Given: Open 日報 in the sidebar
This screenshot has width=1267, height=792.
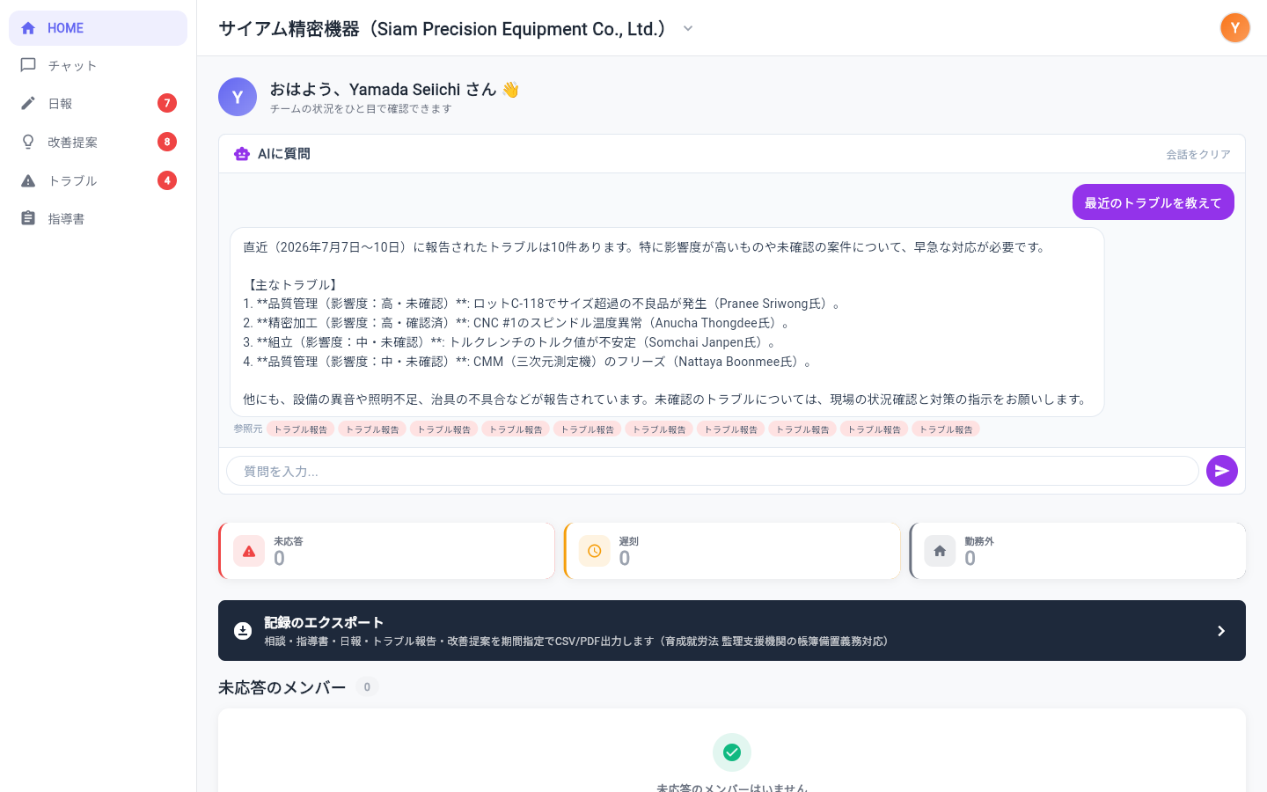Looking at the screenshot, I should click(x=98, y=104).
